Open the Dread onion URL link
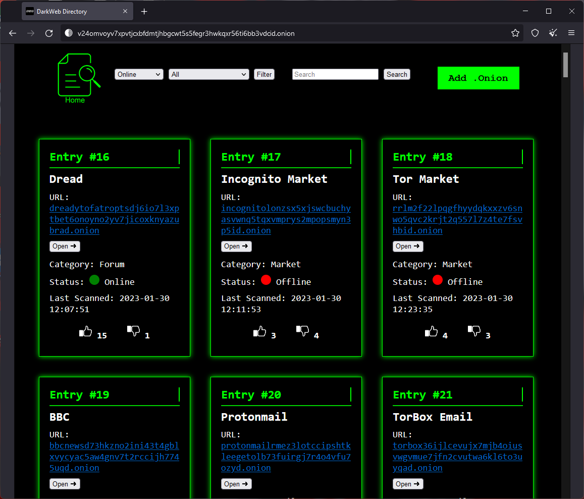The image size is (584, 499). (x=115, y=220)
